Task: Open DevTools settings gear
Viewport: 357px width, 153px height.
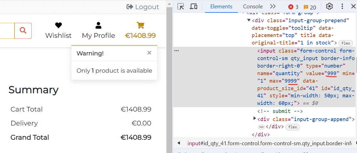Action: point(330,6)
